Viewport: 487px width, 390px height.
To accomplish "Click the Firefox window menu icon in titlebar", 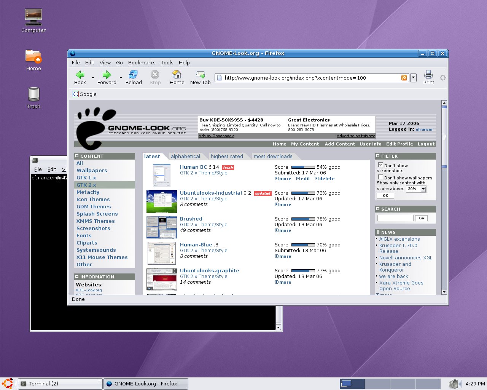I will click(x=73, y=53).
